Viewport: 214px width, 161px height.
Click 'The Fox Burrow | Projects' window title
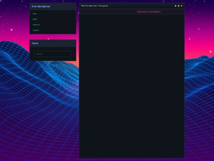tap(94, 6)
